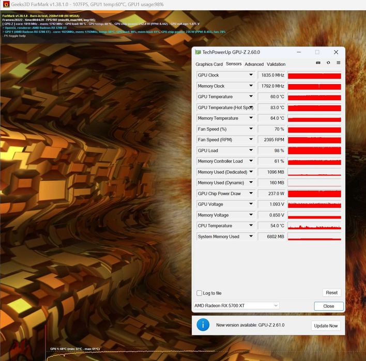Click the blue info icon in update bar
Image resolution: width=366 pixels, height=361 pixels.
click(203, 325)
